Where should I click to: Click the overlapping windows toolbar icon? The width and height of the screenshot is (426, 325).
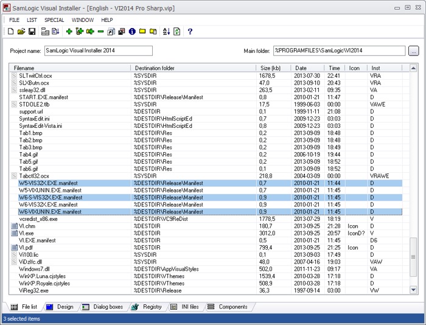[122, 32]
